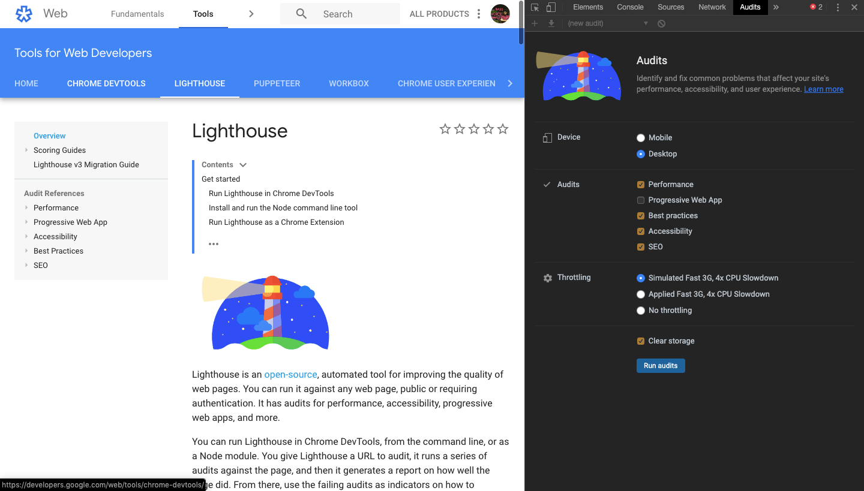Toggle the Best practices audit checkbox

(641, 216)
